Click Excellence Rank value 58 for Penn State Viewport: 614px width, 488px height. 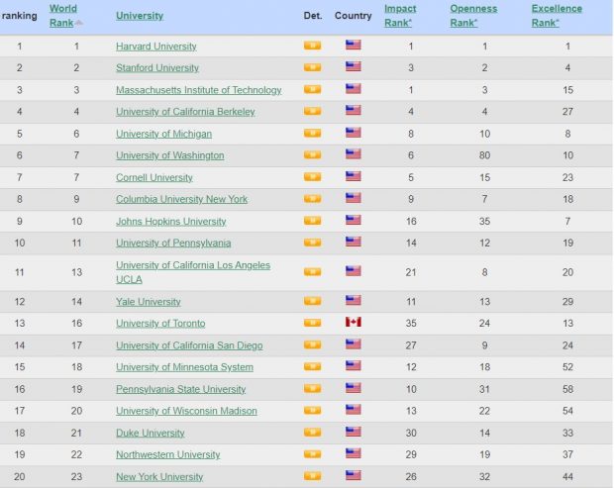[x=567, y=389]
